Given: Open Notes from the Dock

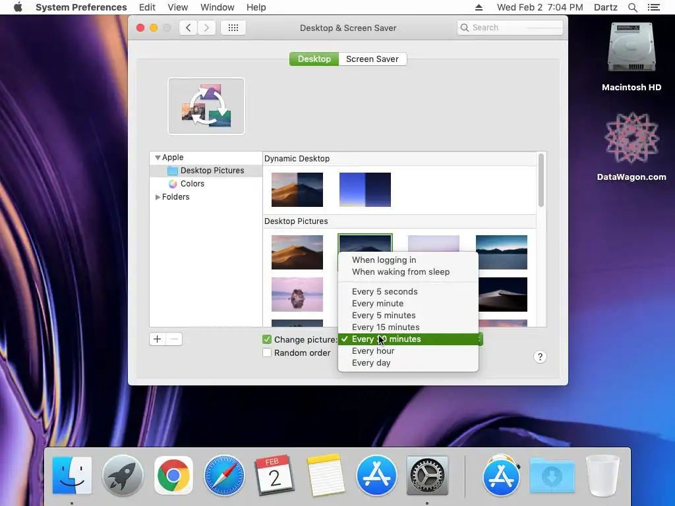Looking at the screenshot, I should (x=326, y=476).
